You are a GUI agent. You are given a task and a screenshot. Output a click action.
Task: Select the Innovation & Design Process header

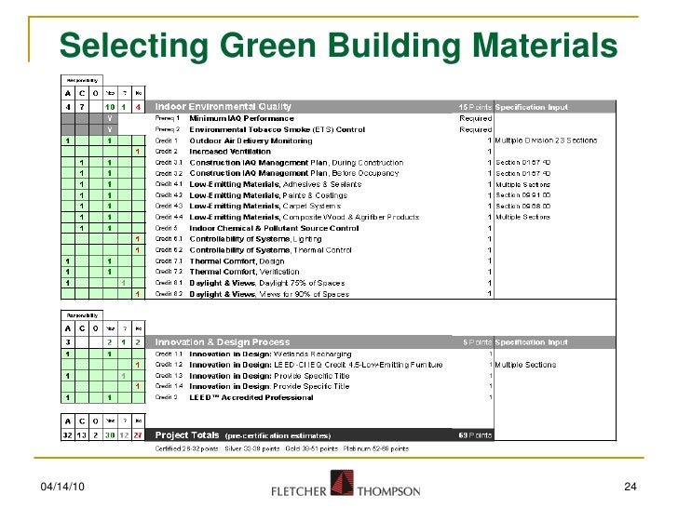[x=223, y=342]
